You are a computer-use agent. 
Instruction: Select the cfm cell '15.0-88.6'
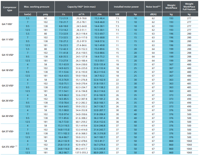click(99, 53)
